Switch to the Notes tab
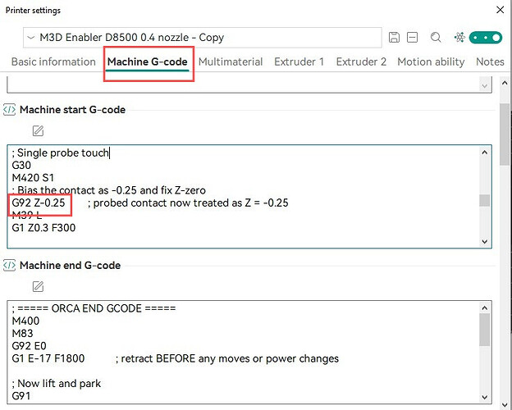The height and width of the screenshot is (410, 512). (x=490, y=61)
